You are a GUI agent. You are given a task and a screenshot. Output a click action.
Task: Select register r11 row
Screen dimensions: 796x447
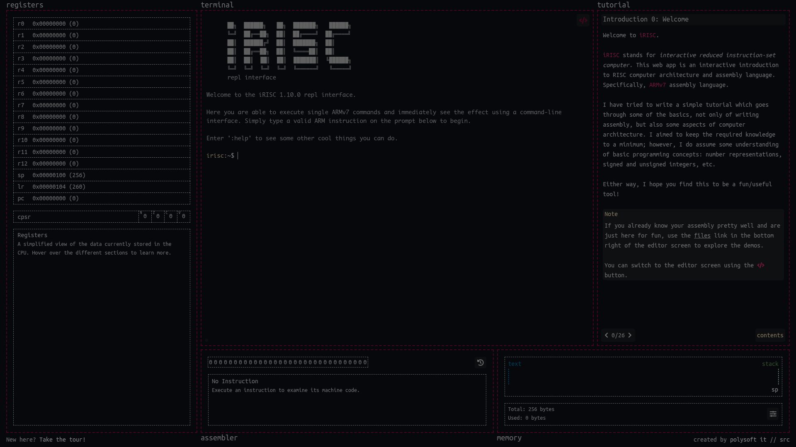(102, 152)
